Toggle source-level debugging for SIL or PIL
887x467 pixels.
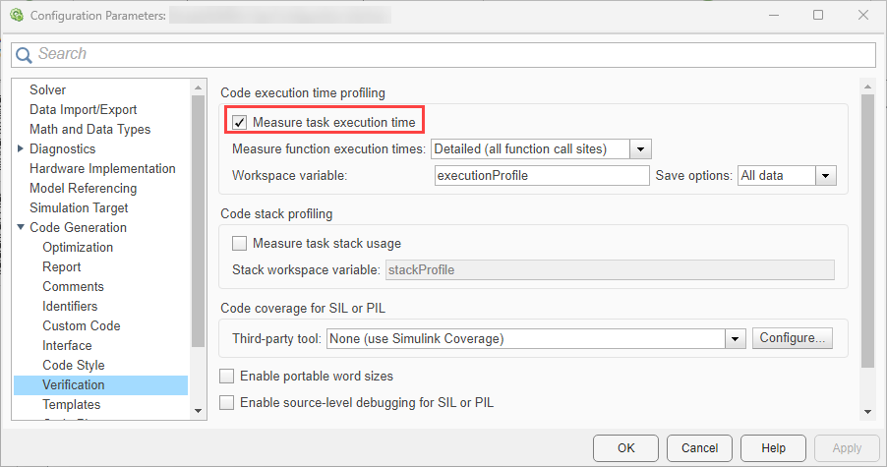(x=227, y=402)
